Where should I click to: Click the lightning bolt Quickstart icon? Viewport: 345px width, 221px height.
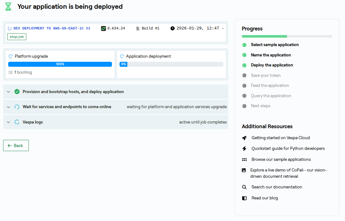click(244, 149)
